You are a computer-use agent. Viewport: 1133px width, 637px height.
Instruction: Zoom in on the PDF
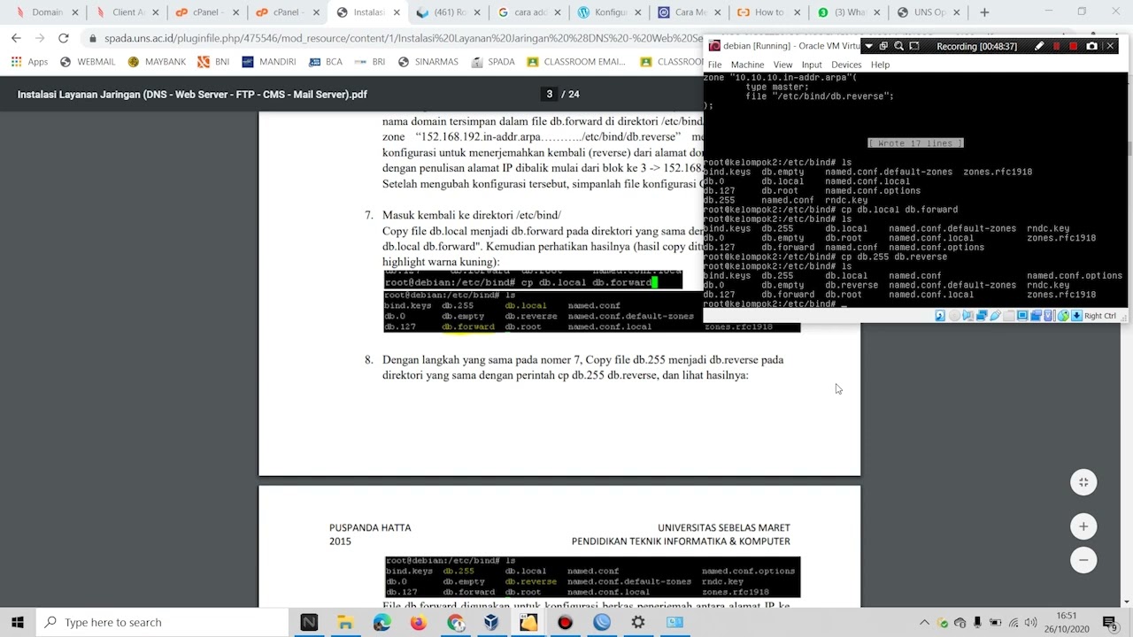pos(1083,526)
